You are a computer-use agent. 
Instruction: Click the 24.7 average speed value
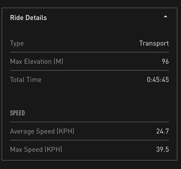pos(163,131)
